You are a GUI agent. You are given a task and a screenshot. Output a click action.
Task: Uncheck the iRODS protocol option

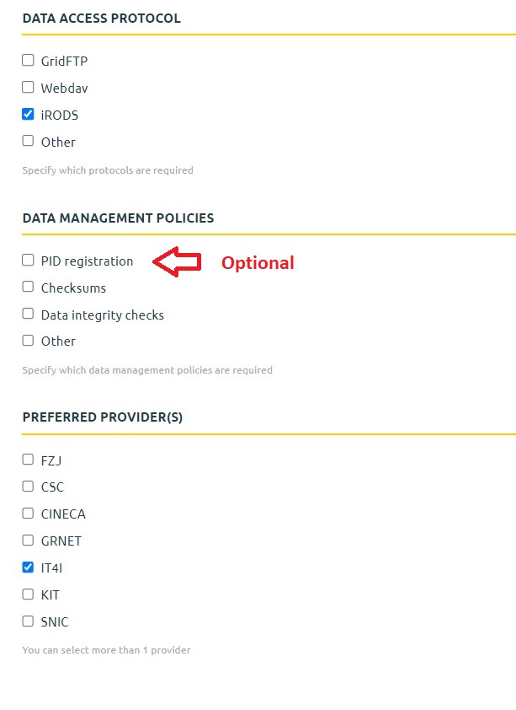coord(28,115)
